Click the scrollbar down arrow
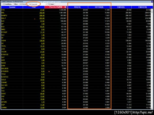The height and width of the screenshot is (115, 154). [x=152, y=108]
